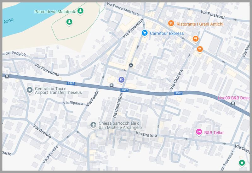
Task: Click the restaurant pin for Ristorante I Grani Antichi
Action: tap(171, 24)
